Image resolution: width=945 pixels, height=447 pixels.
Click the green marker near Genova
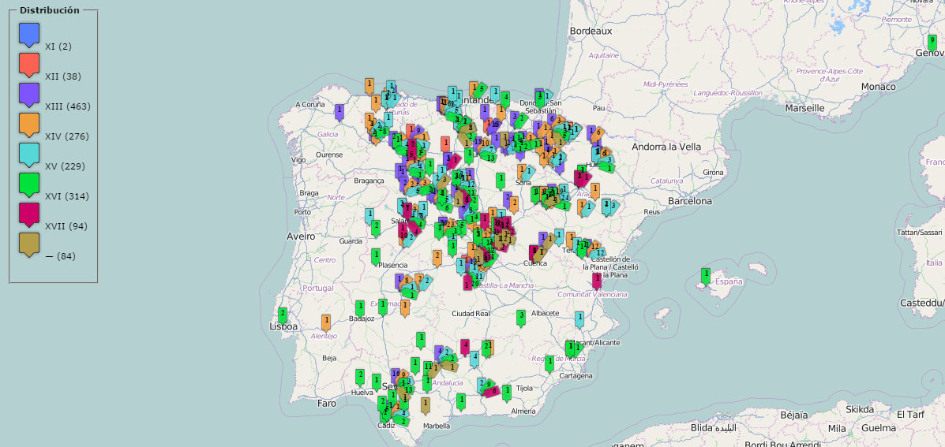coord(932,41)
